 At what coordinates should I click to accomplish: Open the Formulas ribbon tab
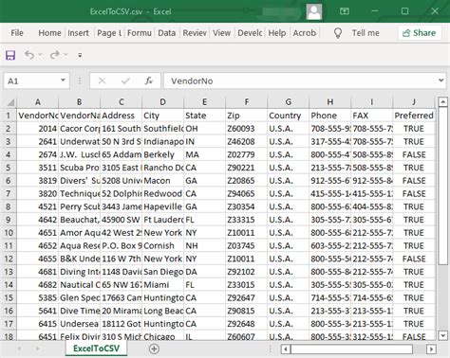point(140,33)
